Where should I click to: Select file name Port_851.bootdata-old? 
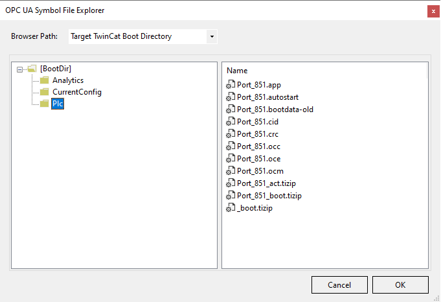[x=275, y=110]
